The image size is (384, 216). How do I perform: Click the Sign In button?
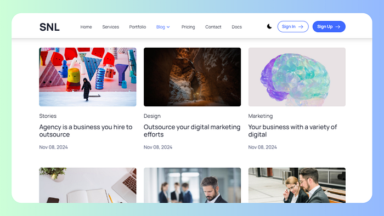(293, 27)
